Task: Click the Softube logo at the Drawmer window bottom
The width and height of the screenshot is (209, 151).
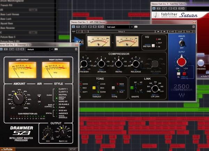Action: pos(7,149)
